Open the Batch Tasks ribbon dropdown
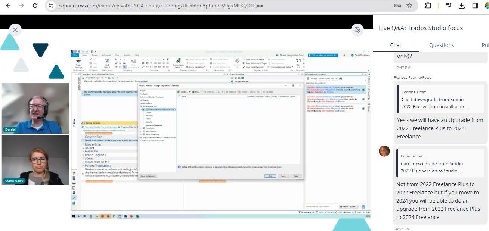 (106, 63)
